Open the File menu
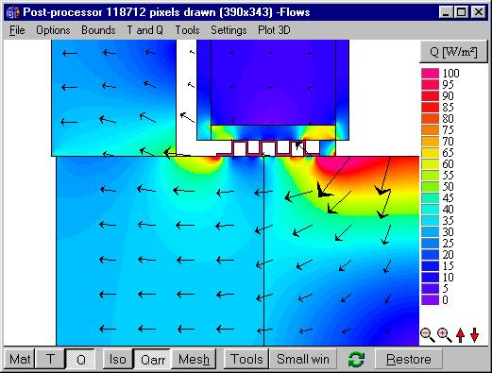This screenshot has height=373, width=492. (17, 30)
